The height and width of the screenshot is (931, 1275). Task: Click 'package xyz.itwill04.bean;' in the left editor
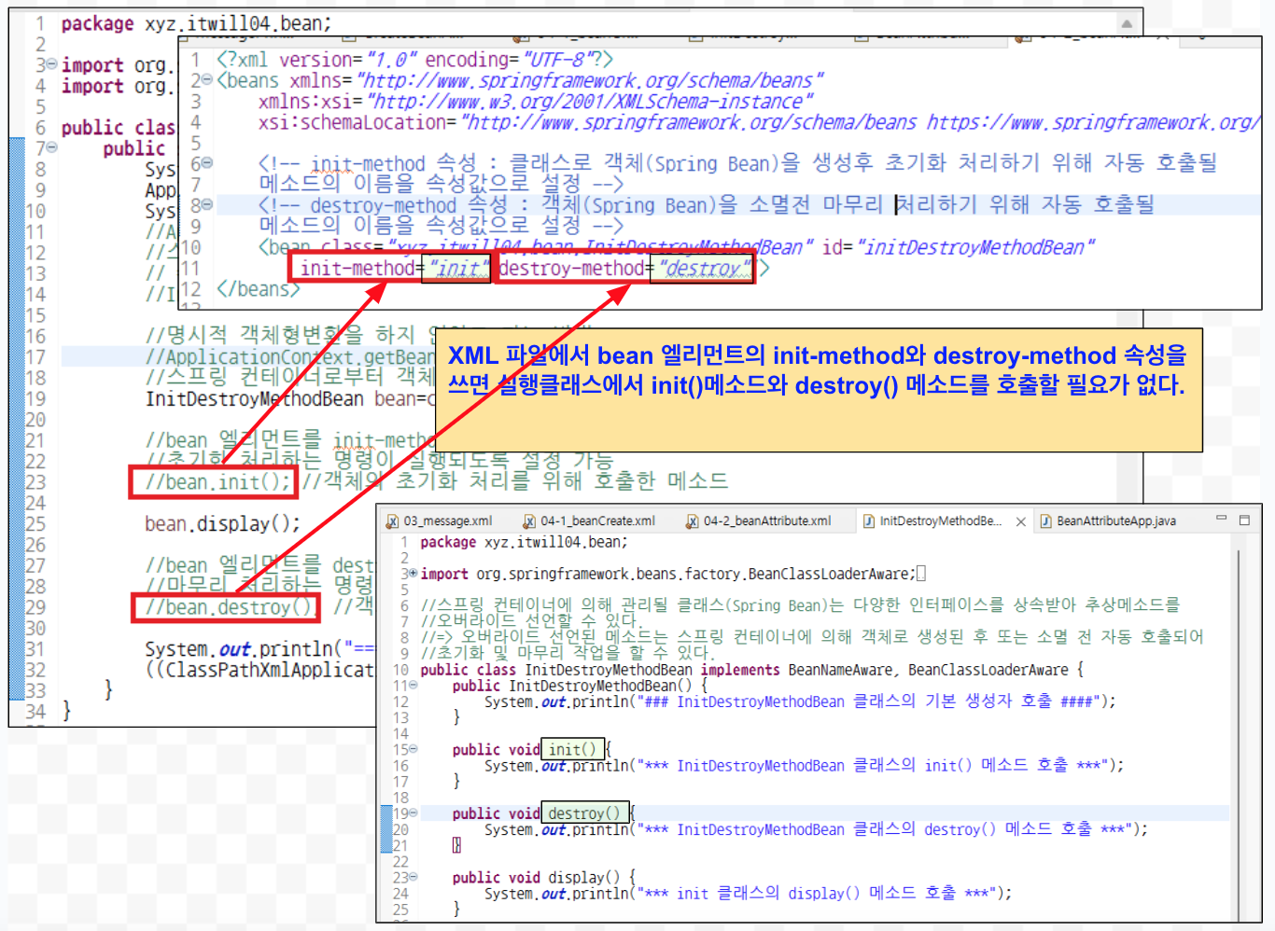[x=196, y=24]
